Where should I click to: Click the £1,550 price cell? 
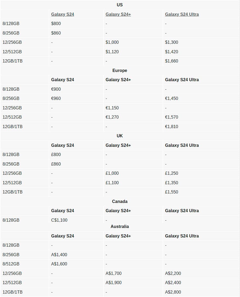(172, 192)
